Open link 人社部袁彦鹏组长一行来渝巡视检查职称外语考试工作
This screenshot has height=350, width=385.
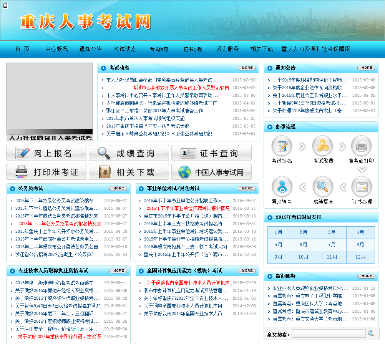(x=161, y=103)
